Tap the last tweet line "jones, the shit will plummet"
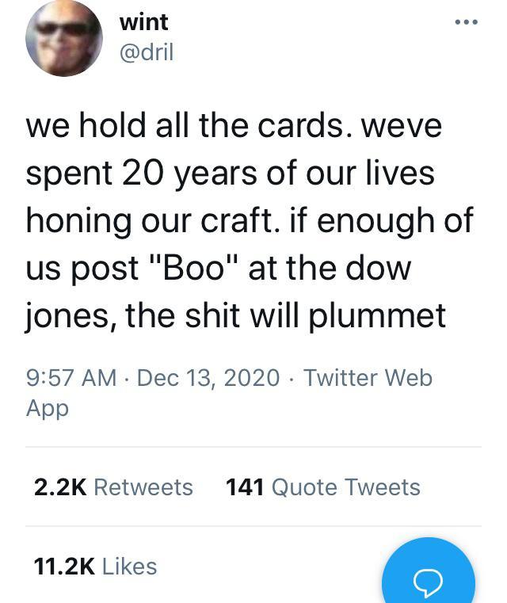The width and height of the screenshot is (507, 603). pos(236,316)
